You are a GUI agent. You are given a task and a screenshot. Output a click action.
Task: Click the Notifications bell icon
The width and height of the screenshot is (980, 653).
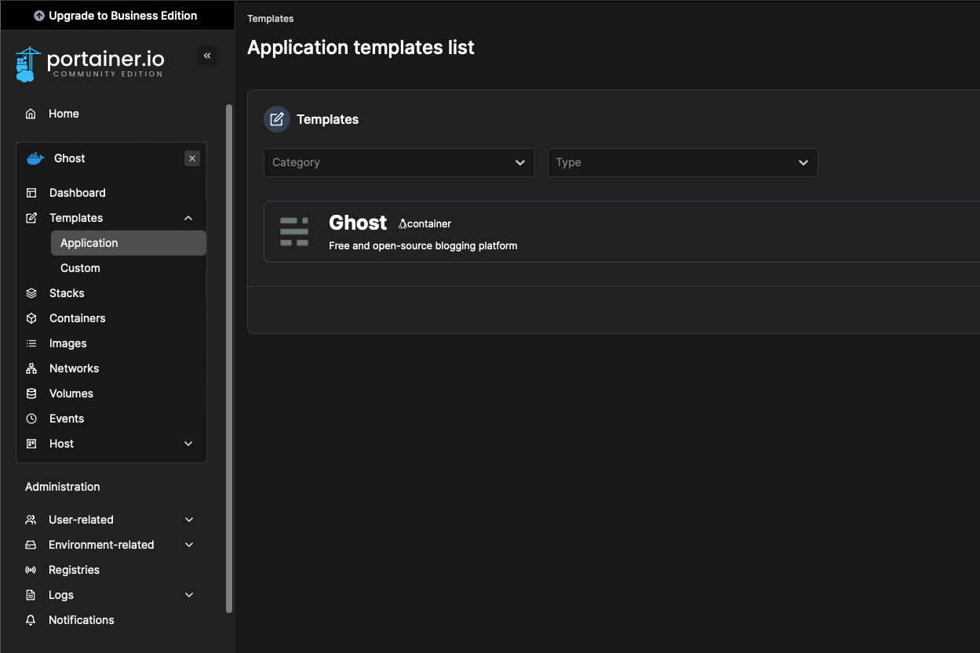click(31, 620)
